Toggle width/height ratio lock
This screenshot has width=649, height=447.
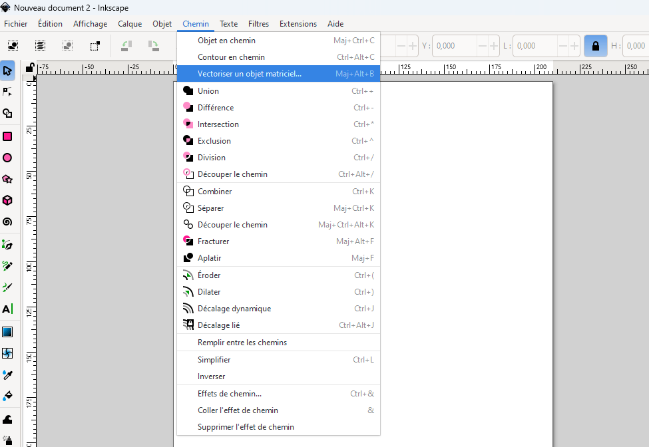(x=595, y=46)
